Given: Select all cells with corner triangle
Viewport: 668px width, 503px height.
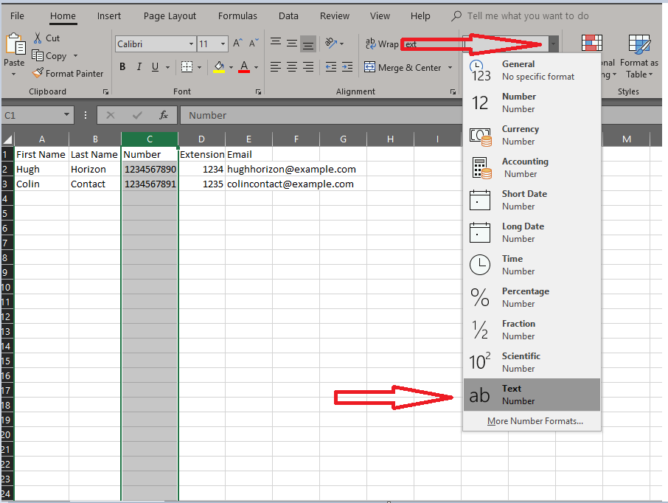Looking at the screenshot, I should tap(7, 139).
